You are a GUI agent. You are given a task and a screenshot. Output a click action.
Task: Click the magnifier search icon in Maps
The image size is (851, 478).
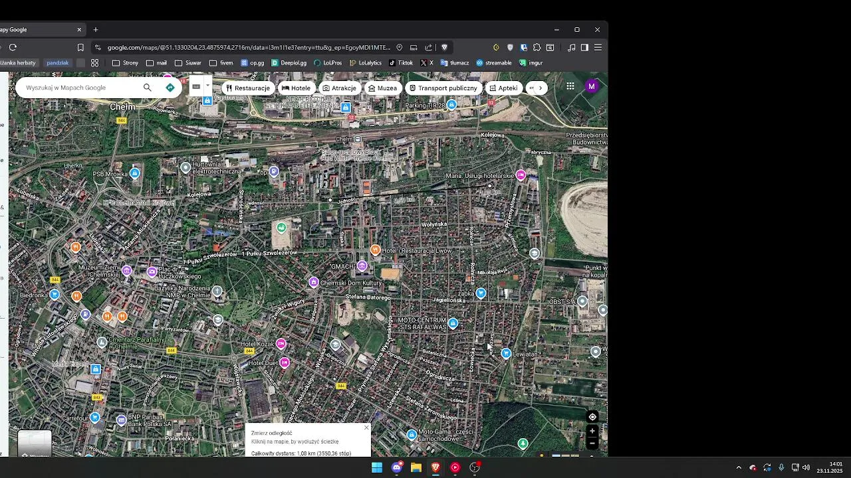pos(147,88)
